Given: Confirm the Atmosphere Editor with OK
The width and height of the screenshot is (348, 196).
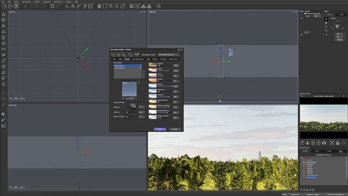Looking at the screenshot, I should (160, 129).
